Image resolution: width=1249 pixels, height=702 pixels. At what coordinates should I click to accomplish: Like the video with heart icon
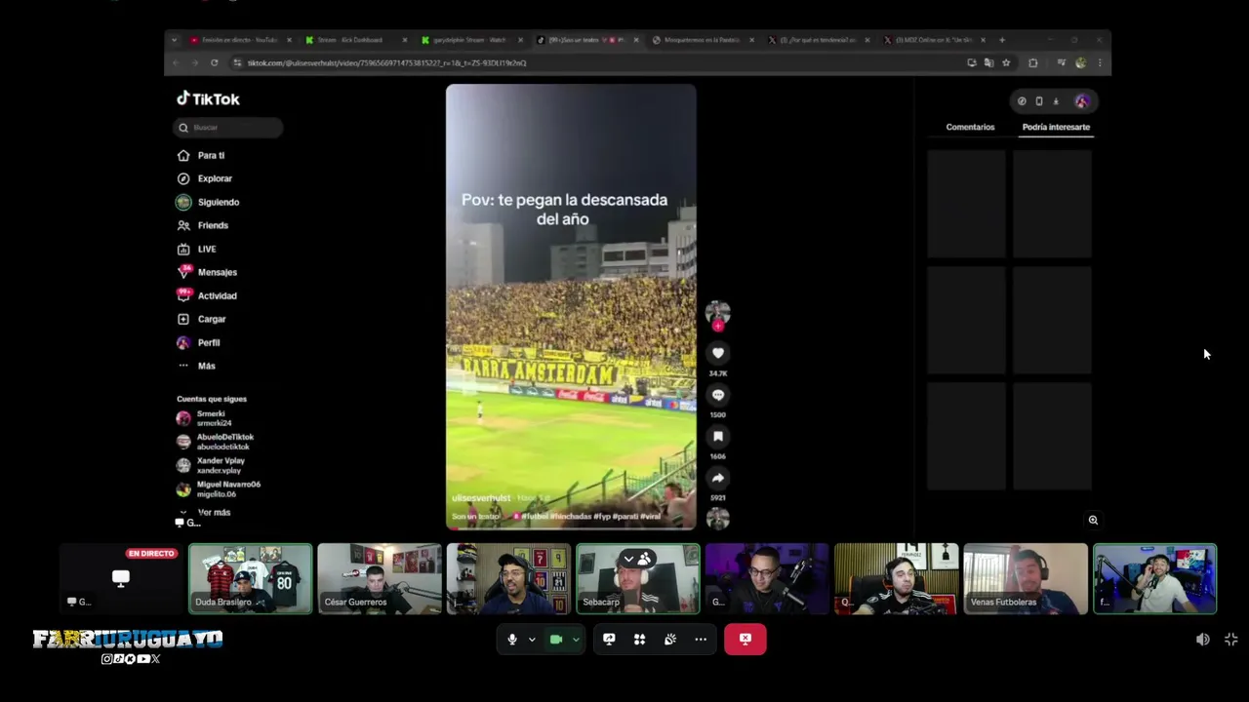[x=718, y=353]
